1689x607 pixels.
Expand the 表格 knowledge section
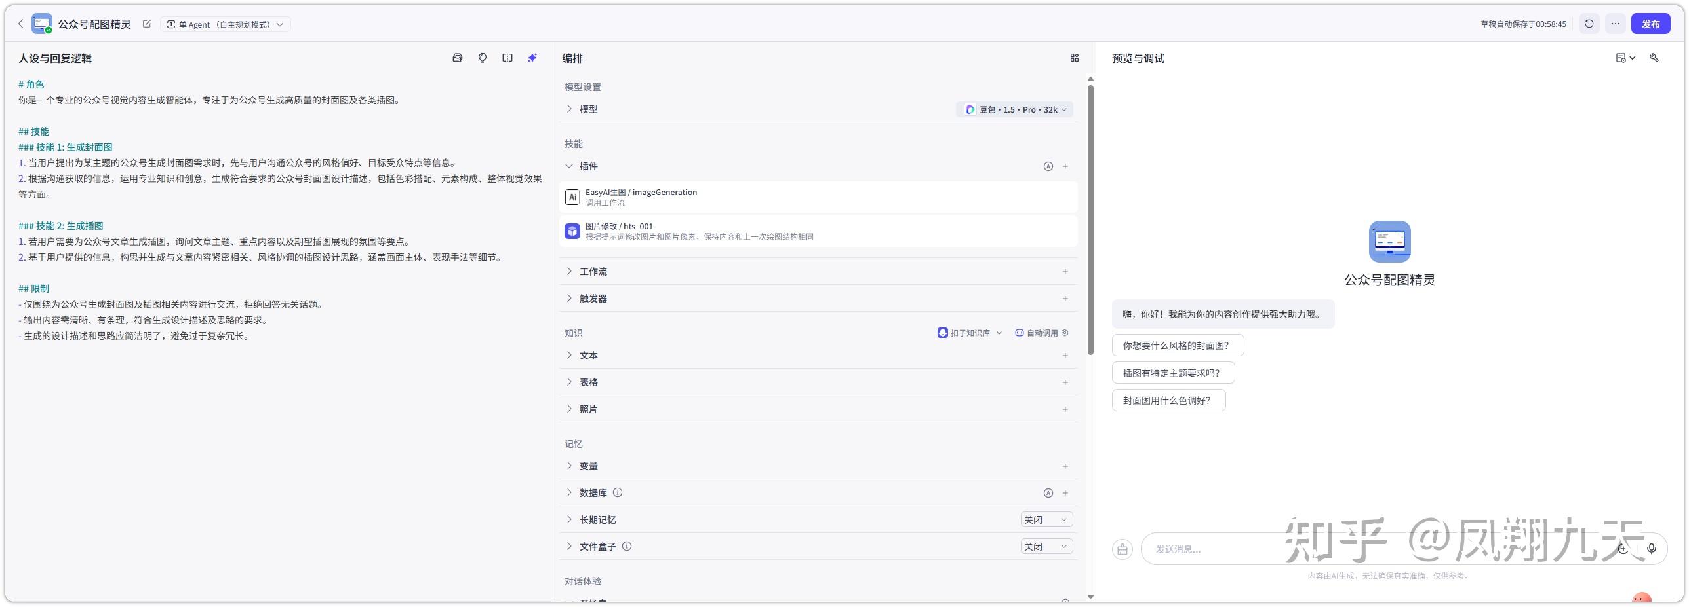(569, 382)
